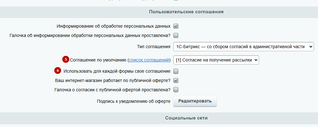
Task: Open the 'Тип соглашения' dropdown
Action: pyautogui.click(x=243, y=47)
